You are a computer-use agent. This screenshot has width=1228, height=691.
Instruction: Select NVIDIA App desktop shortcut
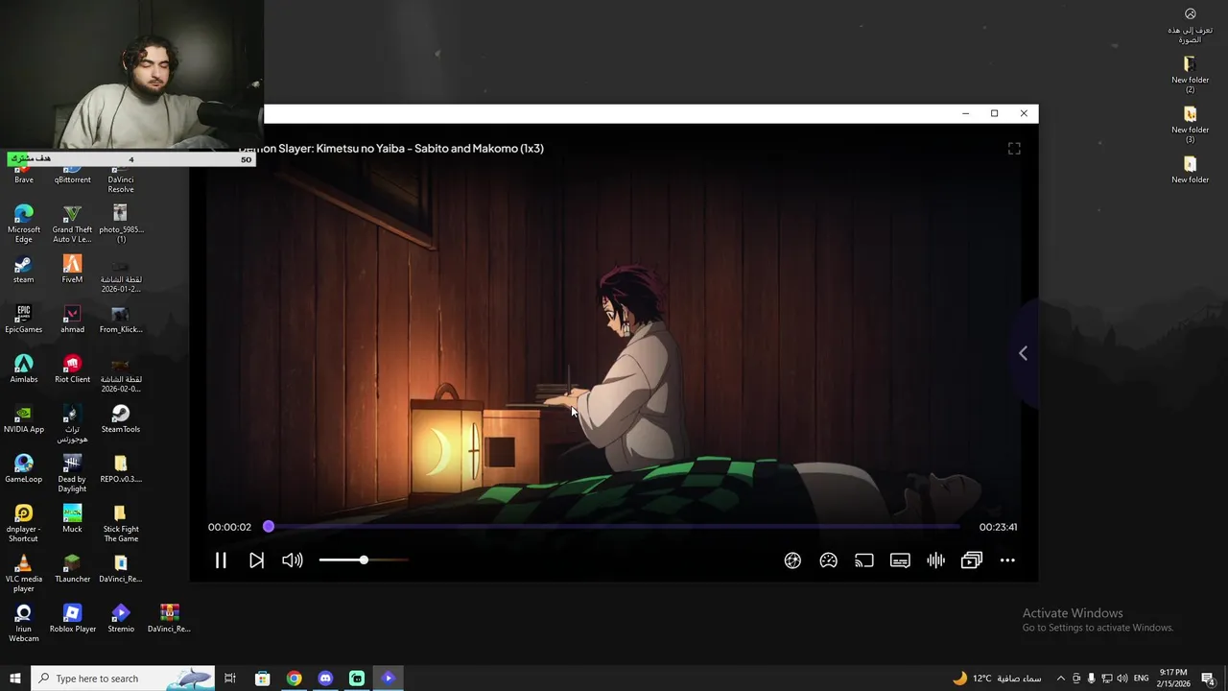24,418
